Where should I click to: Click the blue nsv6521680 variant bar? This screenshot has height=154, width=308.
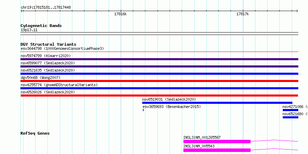coord(290,117)
